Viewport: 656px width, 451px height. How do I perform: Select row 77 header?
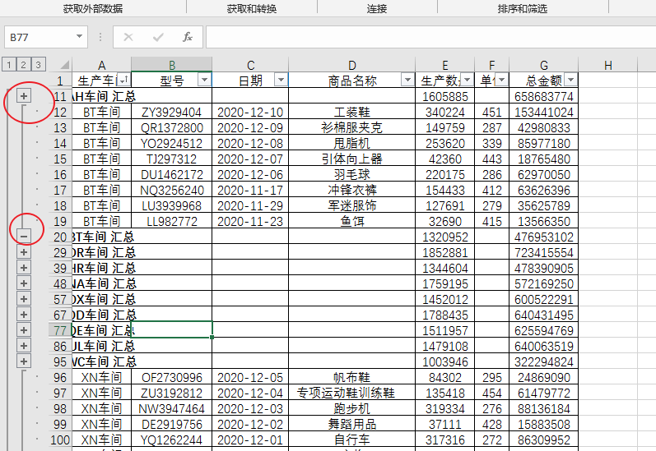(x=60, y=330)
